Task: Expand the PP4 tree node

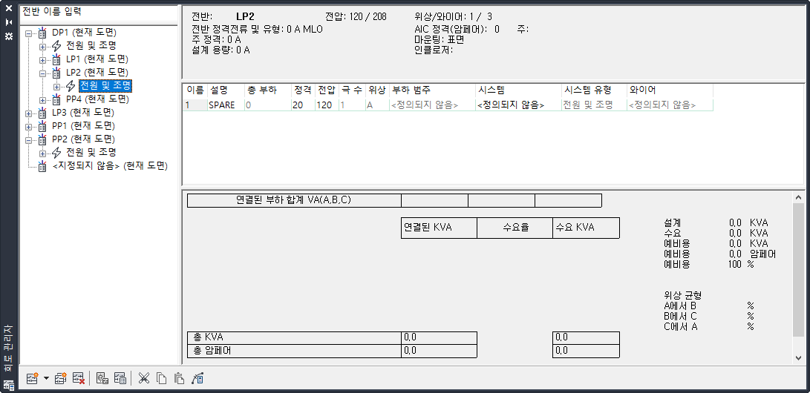Action: (x=42, y=99)
